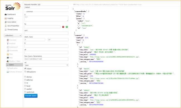Click the Thread Dump icon
Screen dimensions: 181x108
pos(6,30)
